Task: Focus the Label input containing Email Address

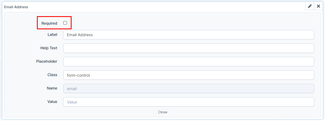Action: pos(189,35)
